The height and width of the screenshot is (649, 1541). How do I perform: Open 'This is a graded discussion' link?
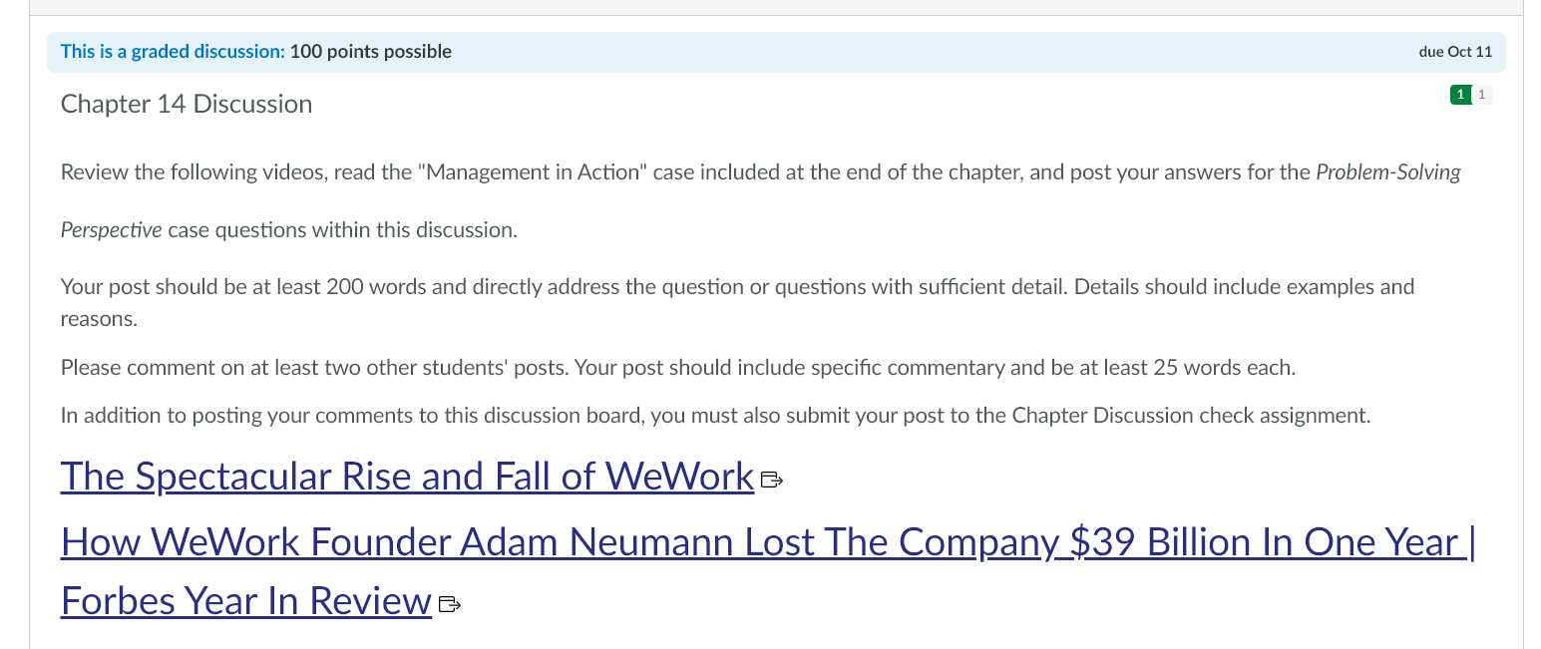coord(172,51)
